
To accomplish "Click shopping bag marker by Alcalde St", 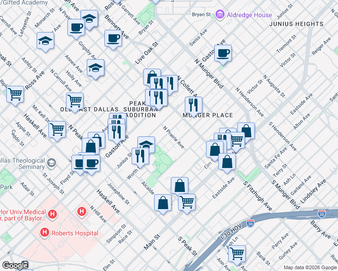I will click(179, 185).
